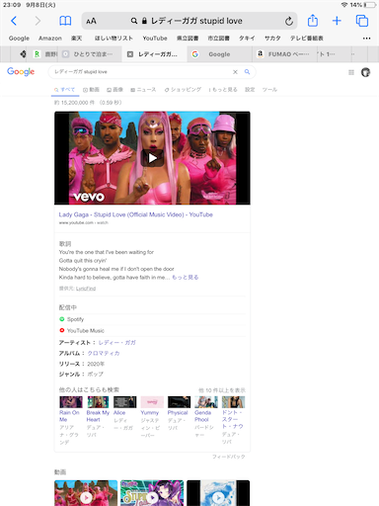
Task: Open favorites bar overflow ellipsis
Action: tap(366, 39)
